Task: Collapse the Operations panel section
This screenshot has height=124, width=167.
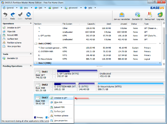Action: [x=30, y=23]
